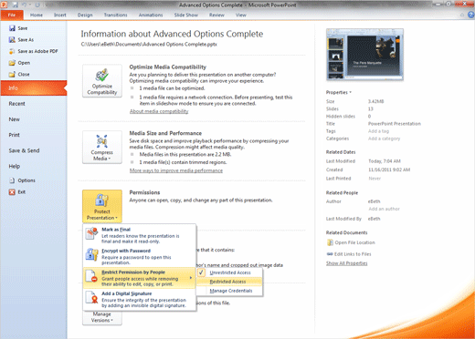Click the Open folder icon

pyautogui.click(x=12, y=63)
